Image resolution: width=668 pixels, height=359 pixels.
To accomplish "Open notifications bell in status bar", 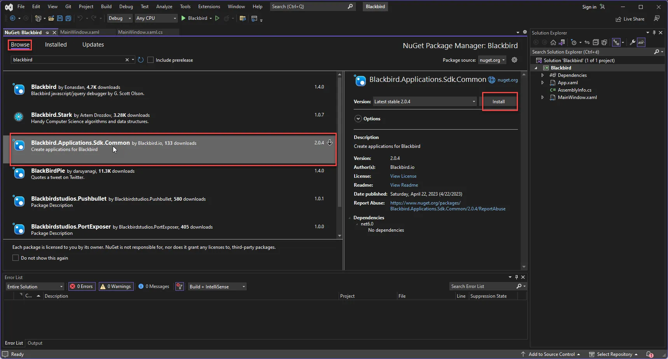I will pyautogui.click(x=649, y=354).
